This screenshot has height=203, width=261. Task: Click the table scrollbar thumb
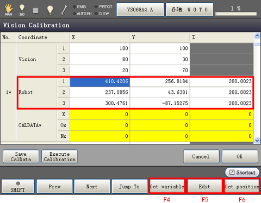tap(257, 44)
